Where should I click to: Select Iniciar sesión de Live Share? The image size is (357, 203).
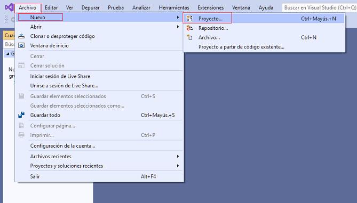99,76
